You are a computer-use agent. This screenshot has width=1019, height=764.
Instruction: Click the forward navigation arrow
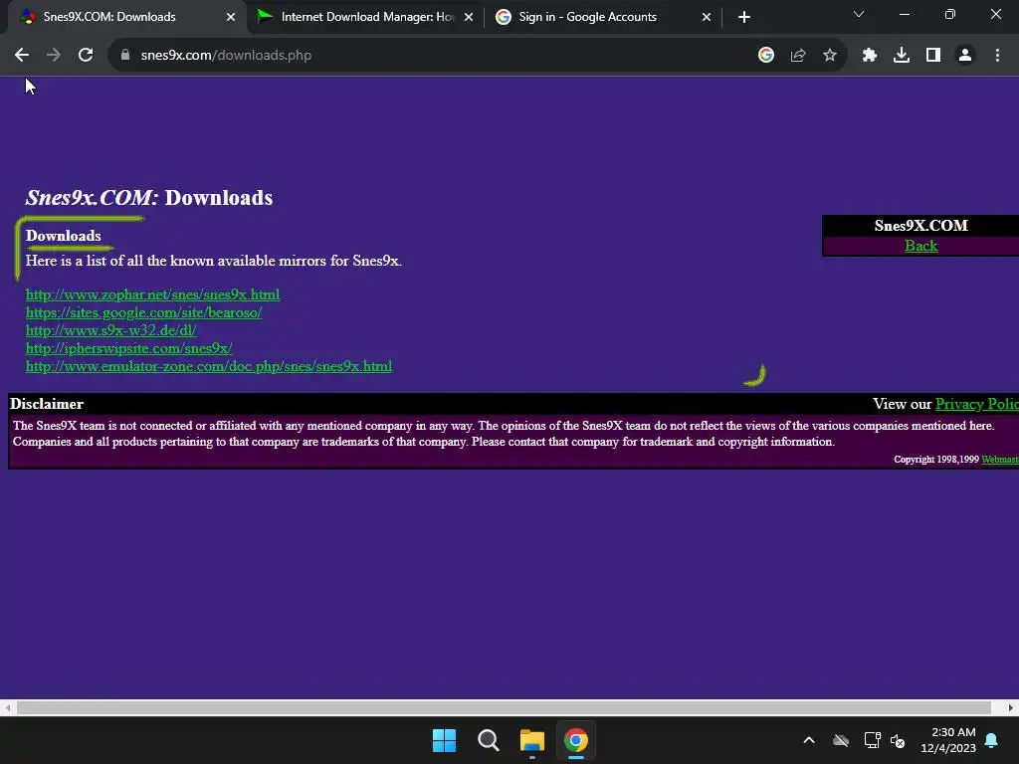[54, 56]
